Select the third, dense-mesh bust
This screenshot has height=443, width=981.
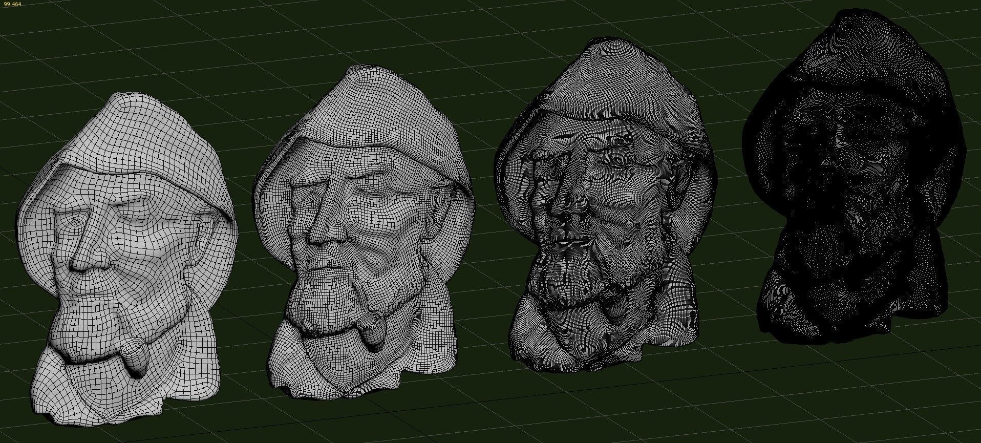[x=606, y=205]
